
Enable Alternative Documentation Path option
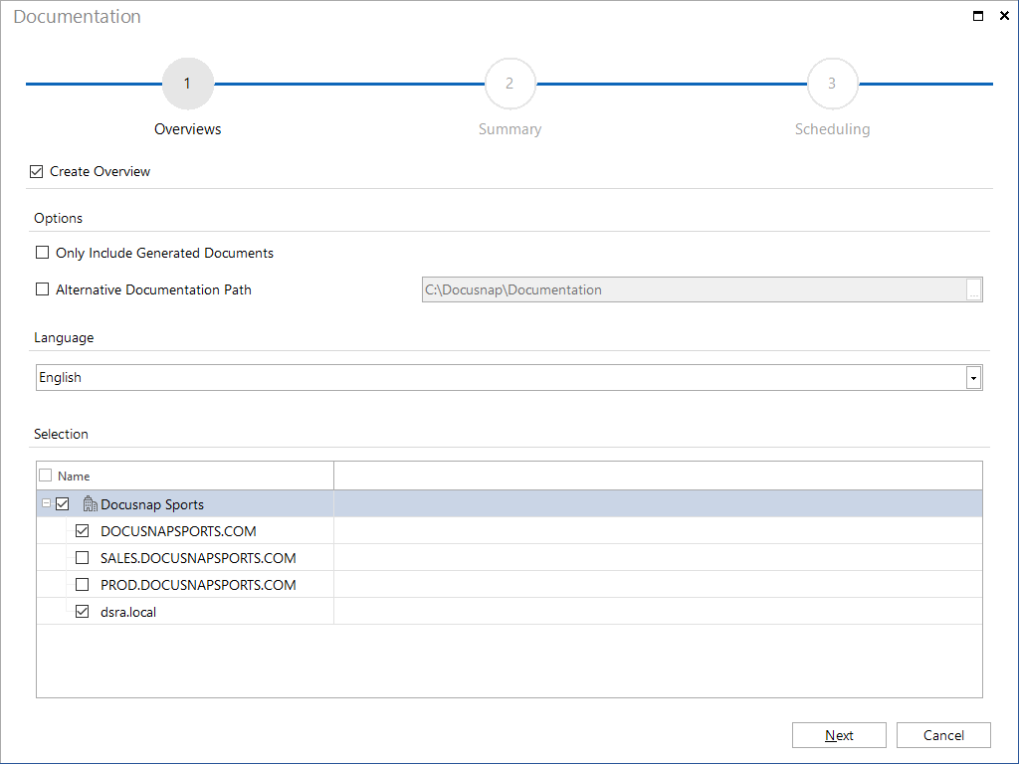tap(42, 289)
